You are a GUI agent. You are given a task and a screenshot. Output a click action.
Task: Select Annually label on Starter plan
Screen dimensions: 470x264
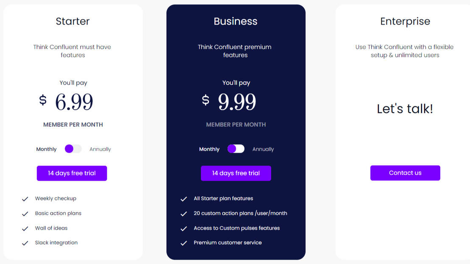pos(100,149)
